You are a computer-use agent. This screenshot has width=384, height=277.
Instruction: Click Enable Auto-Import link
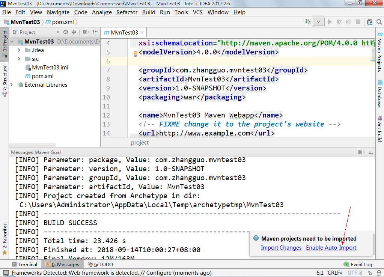coord(331,248)
